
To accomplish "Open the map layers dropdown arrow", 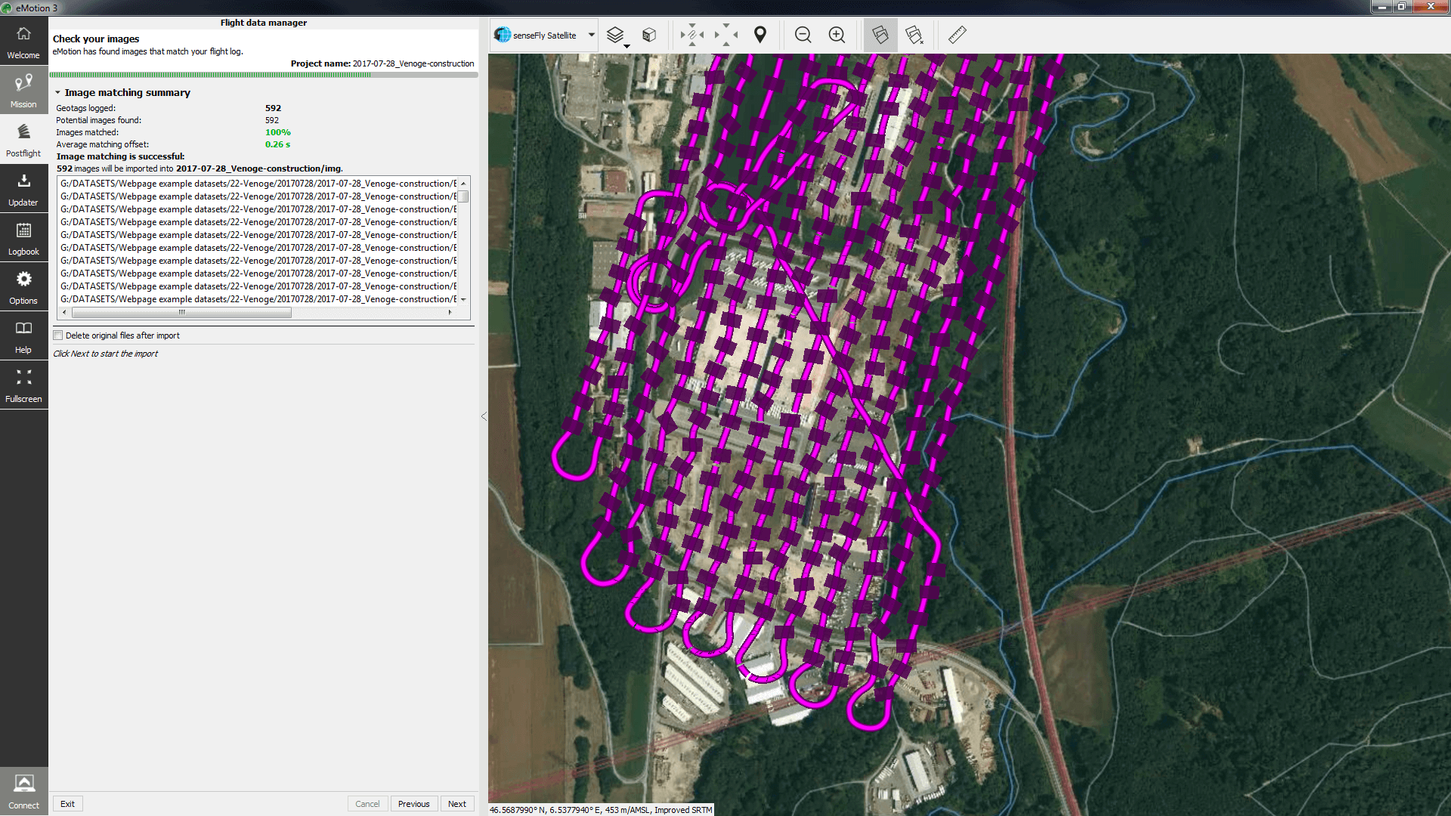I will point(626,47).
